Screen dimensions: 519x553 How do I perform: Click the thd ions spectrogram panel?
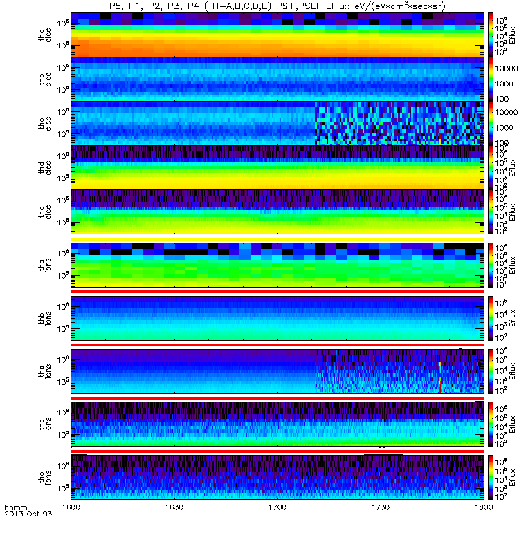277,424
